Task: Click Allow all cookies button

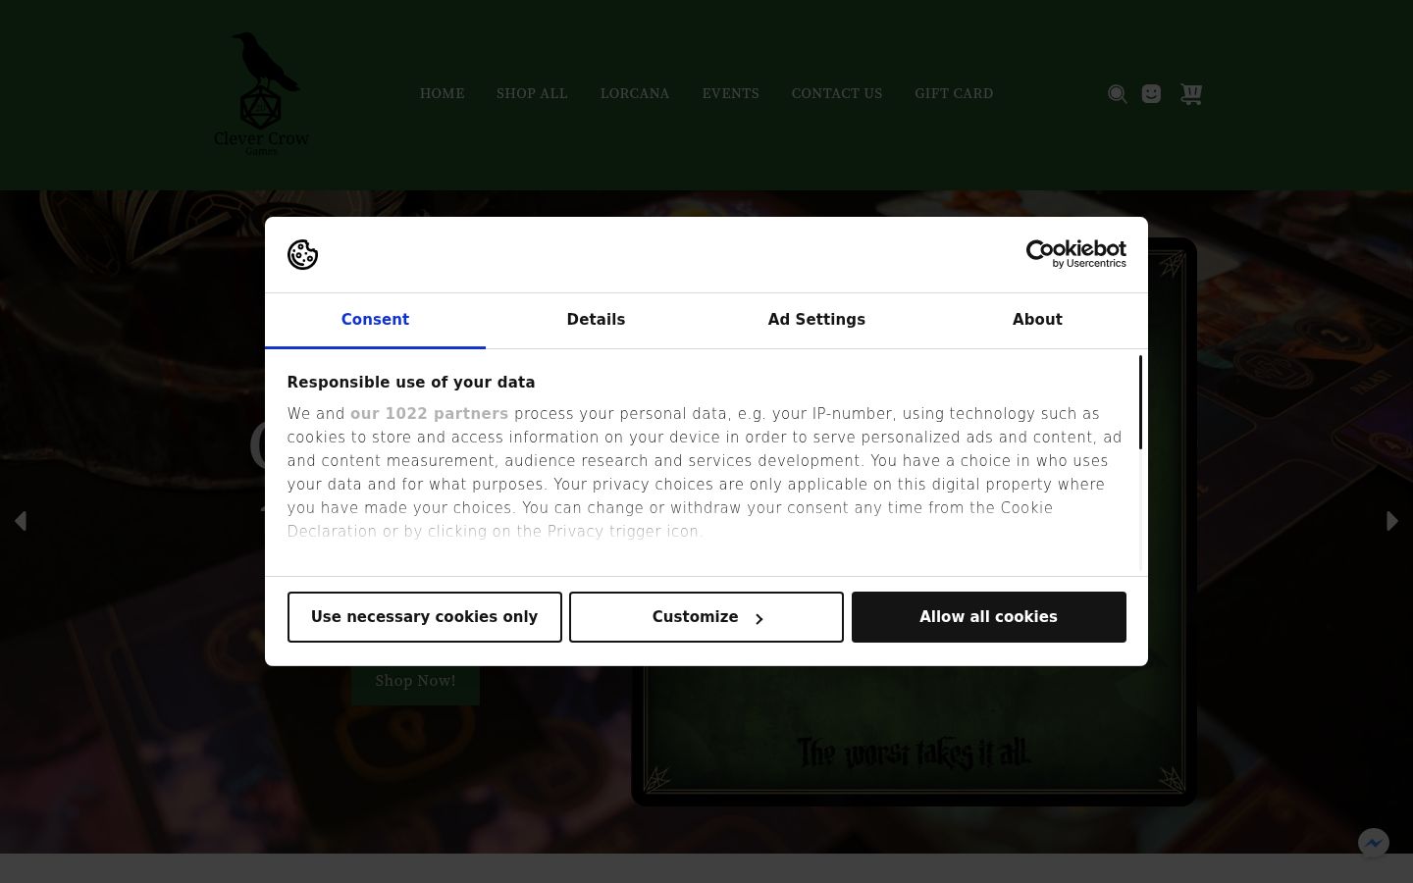Action: click(x=989, y=617)
